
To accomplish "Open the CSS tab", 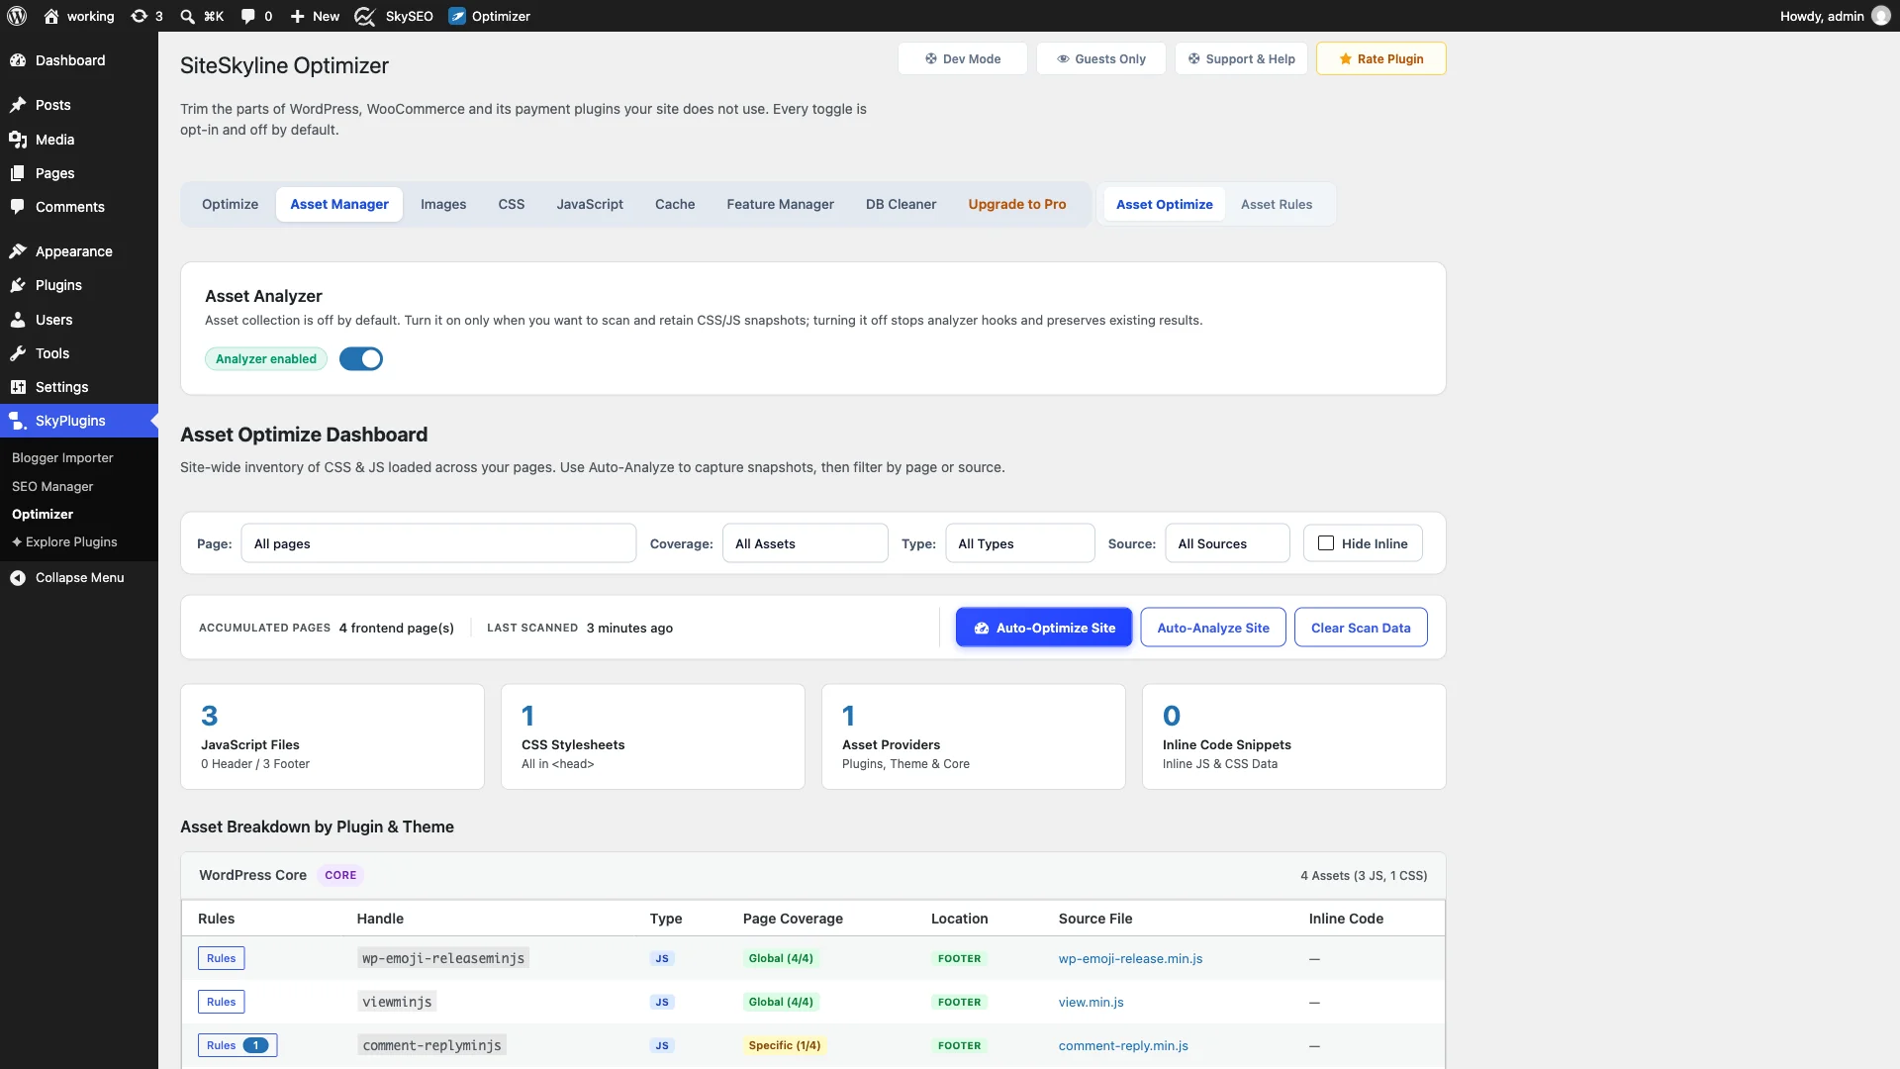I will click(x=512, y=205).
